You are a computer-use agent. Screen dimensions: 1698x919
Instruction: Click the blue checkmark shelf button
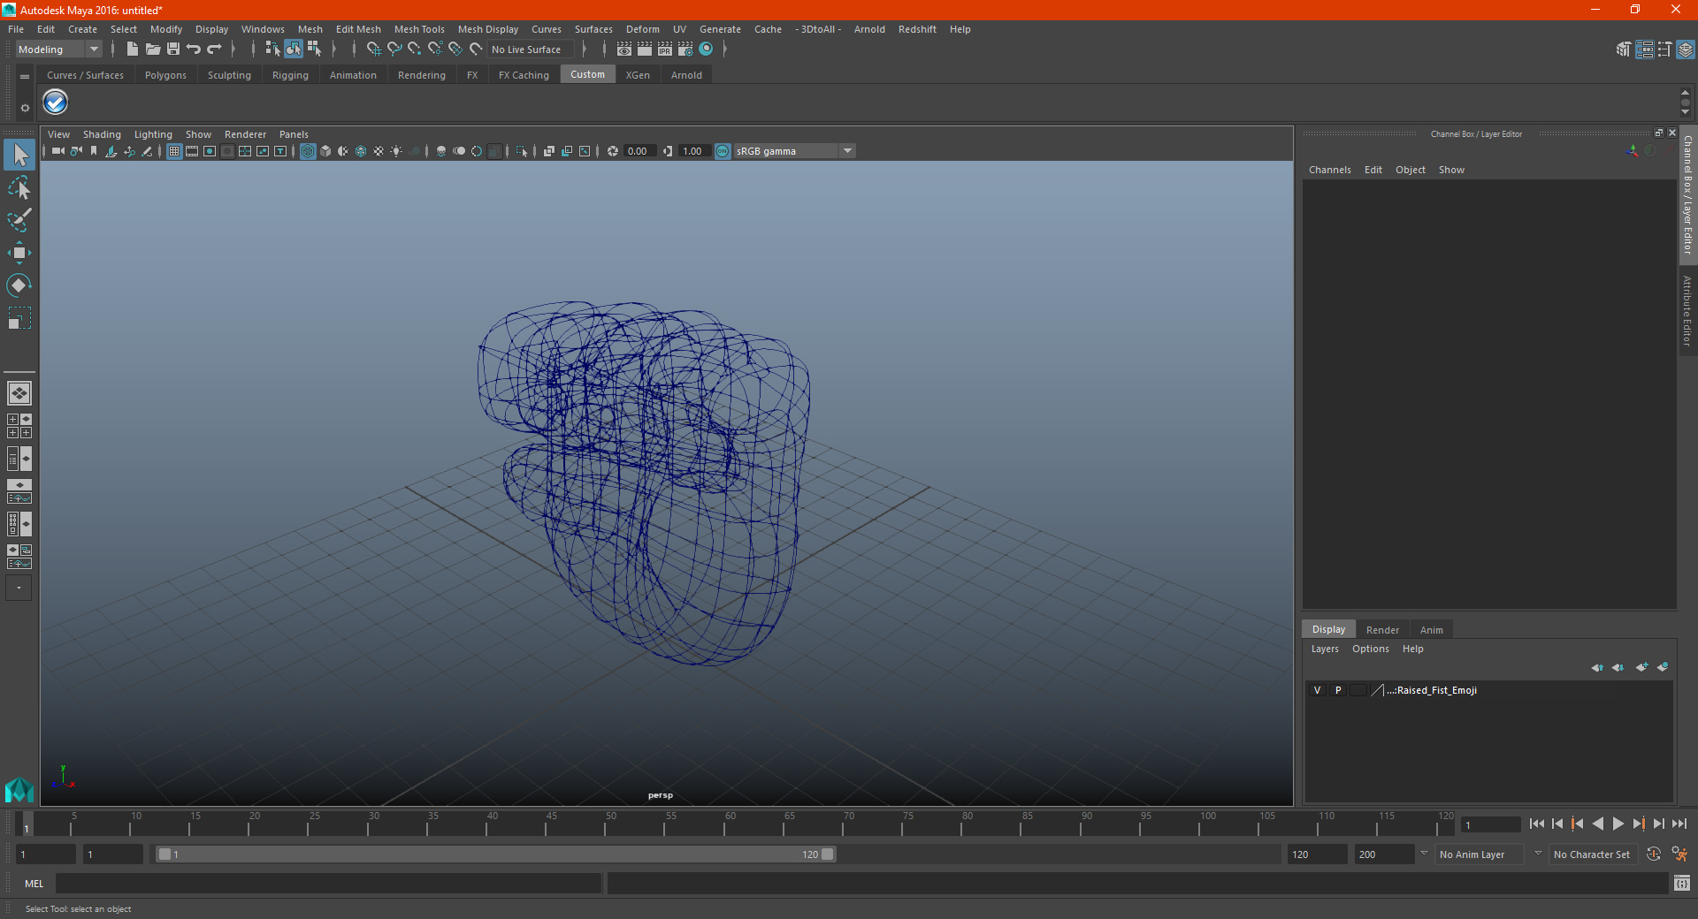[55, 103]
